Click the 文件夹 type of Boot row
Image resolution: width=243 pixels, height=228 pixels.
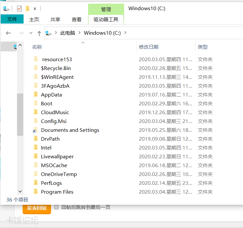tap(205, 104)
